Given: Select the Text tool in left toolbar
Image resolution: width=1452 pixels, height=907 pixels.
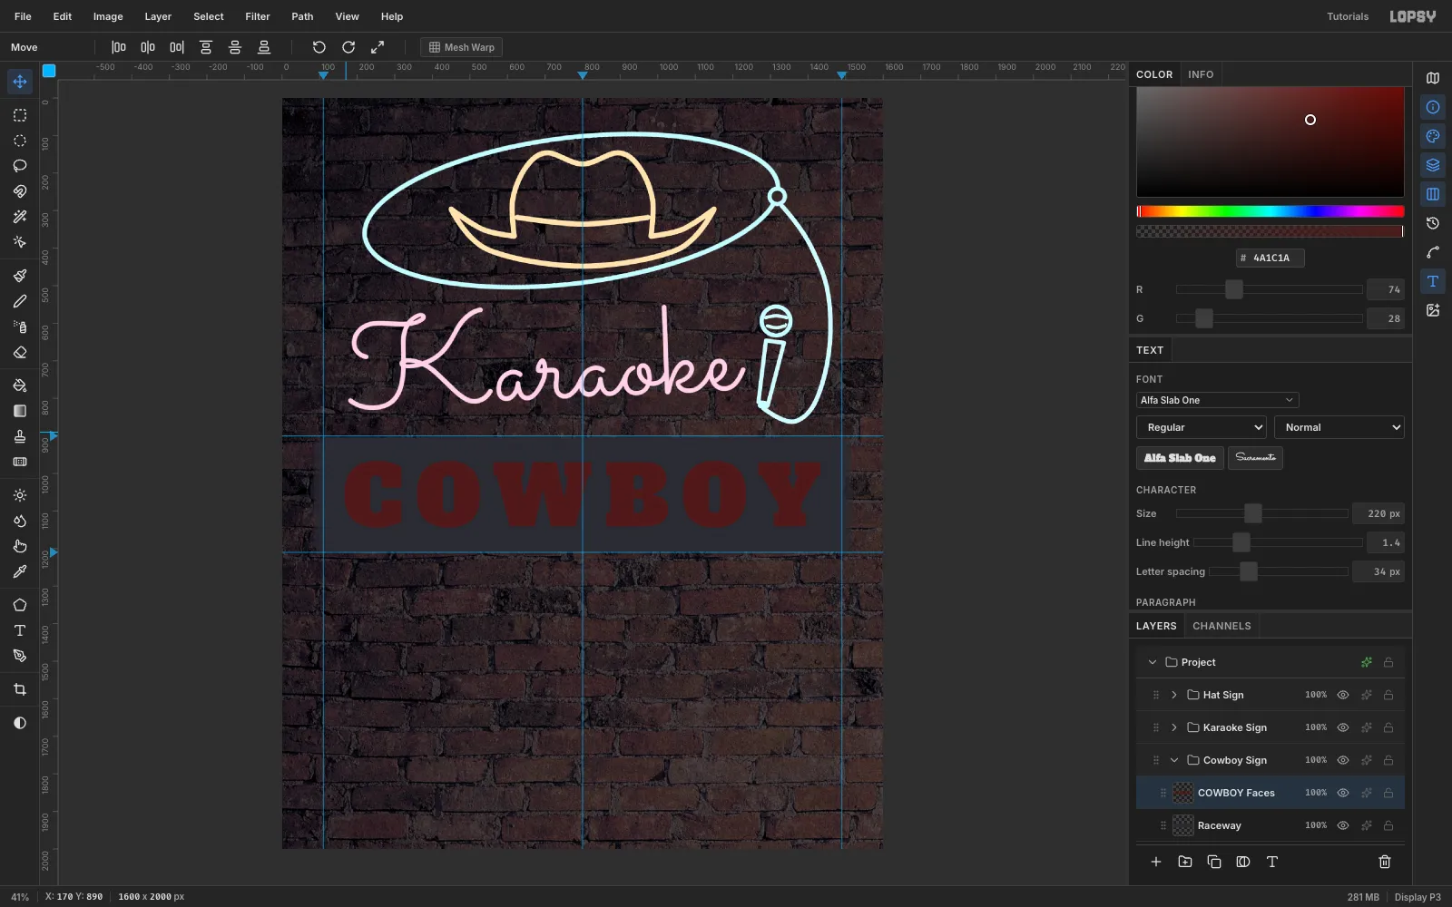Looking at the screenshot, I should point(20,630).
